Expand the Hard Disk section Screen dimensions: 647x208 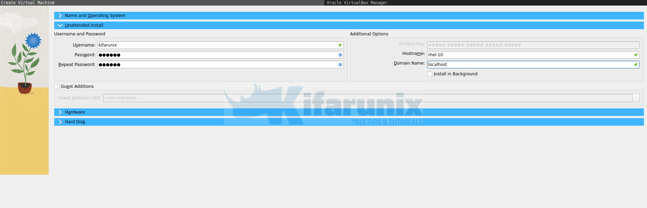point(349,122)
